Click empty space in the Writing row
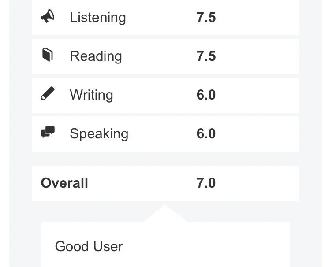The width and height of the screenshot is (325, 267). click(257, 95)
